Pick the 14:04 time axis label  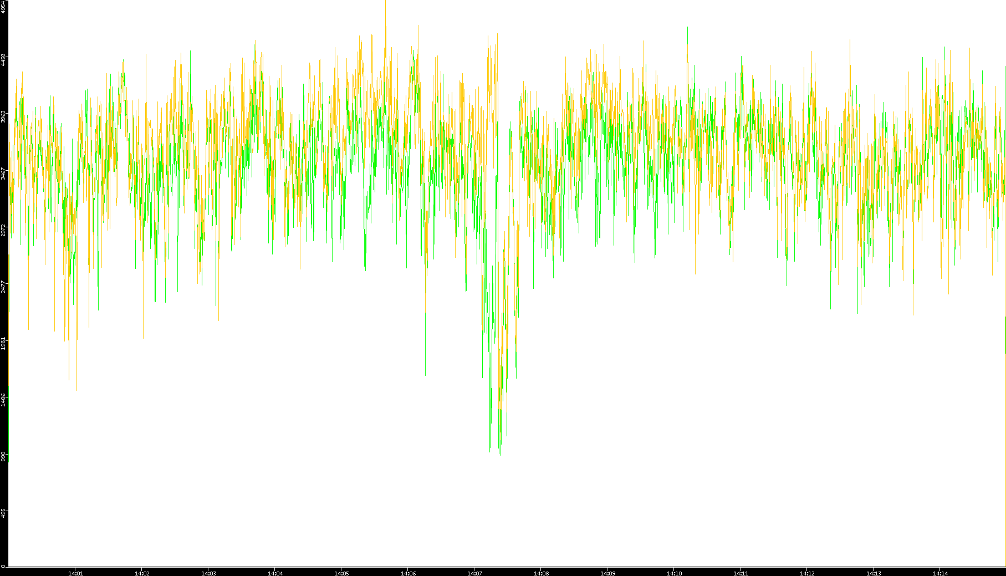click(275, 573)
